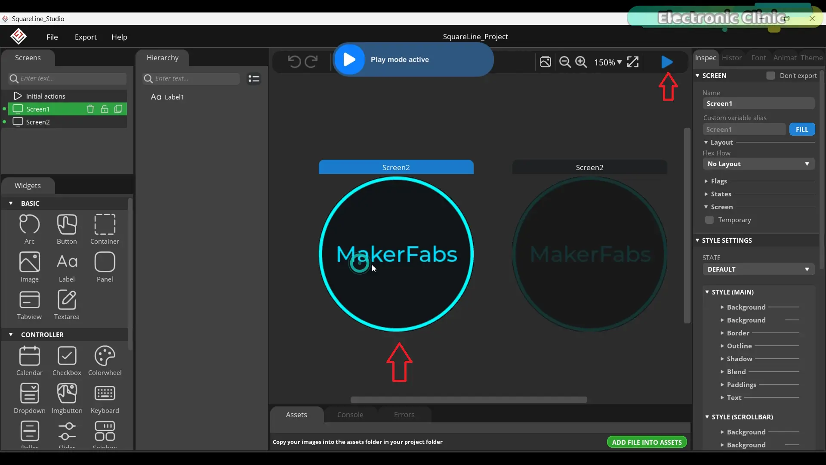Viewport: 826px width, 465px height.
Task: Select Screen2 in the screens list
Action: [68, 122]
